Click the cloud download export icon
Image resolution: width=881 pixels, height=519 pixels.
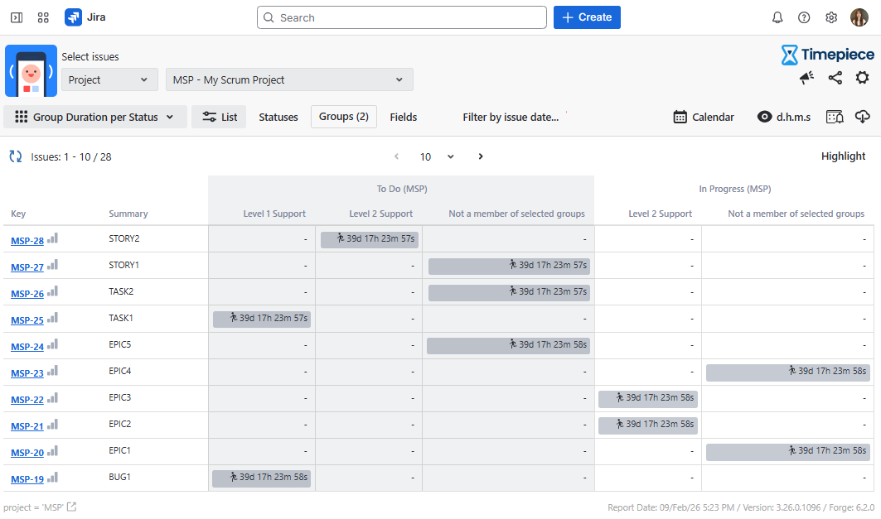(862, 117)
